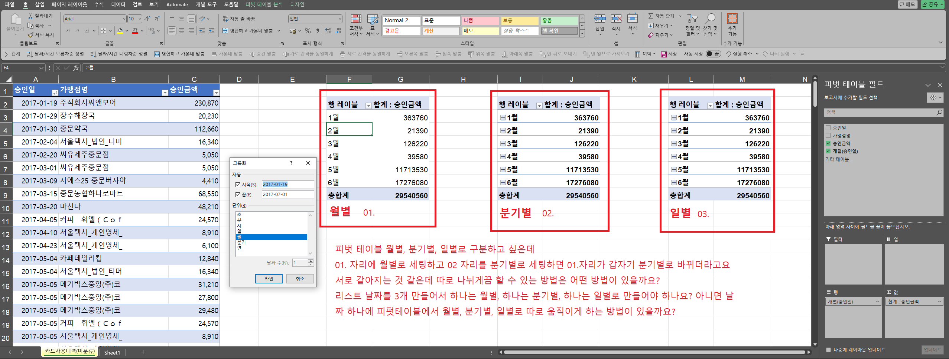Screen dimensions: 949x359
Task: Toggle the 끝(E) checkbox in Grouping dialog
Action: pyautogui.click(x=238, y=195)
